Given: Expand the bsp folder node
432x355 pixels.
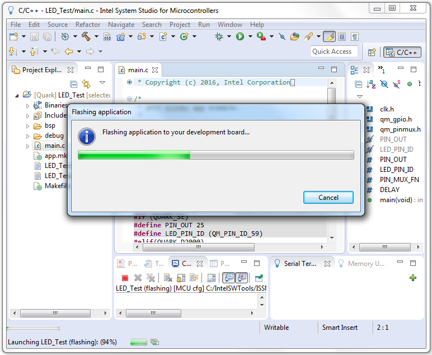Looking at the screenshot, I should [x=27, y=126].
